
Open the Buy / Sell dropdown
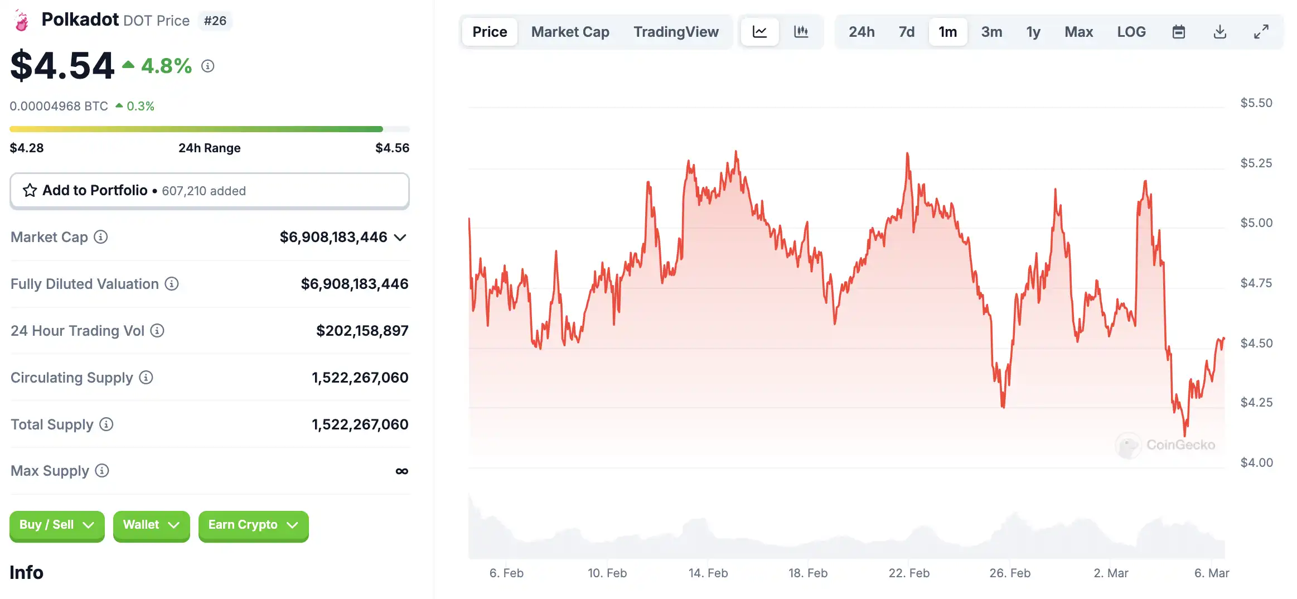57,525
